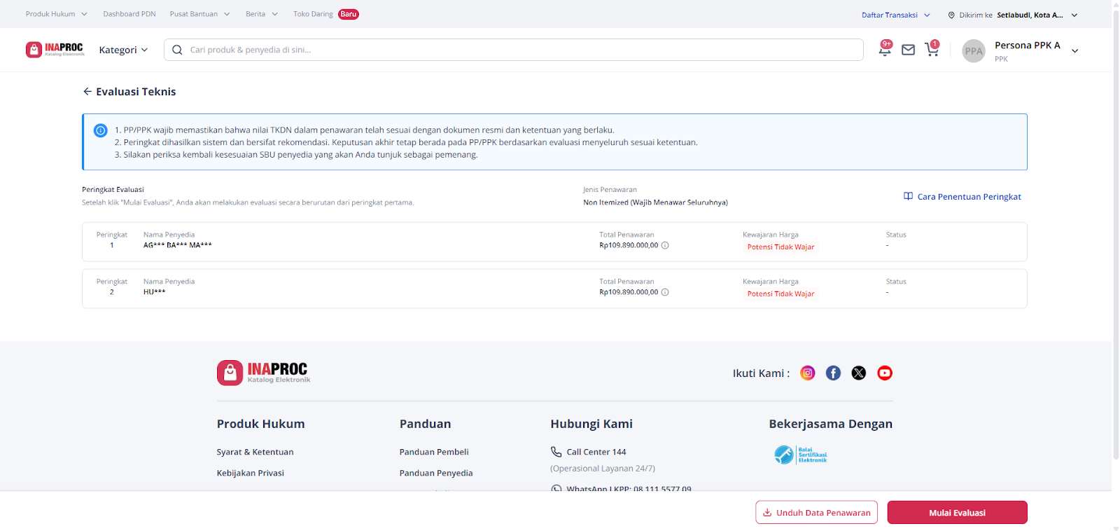This screenshot has width=1120, height=531.
Task: Click Mulai Evaluasi button
Action: tap(957, 512)
